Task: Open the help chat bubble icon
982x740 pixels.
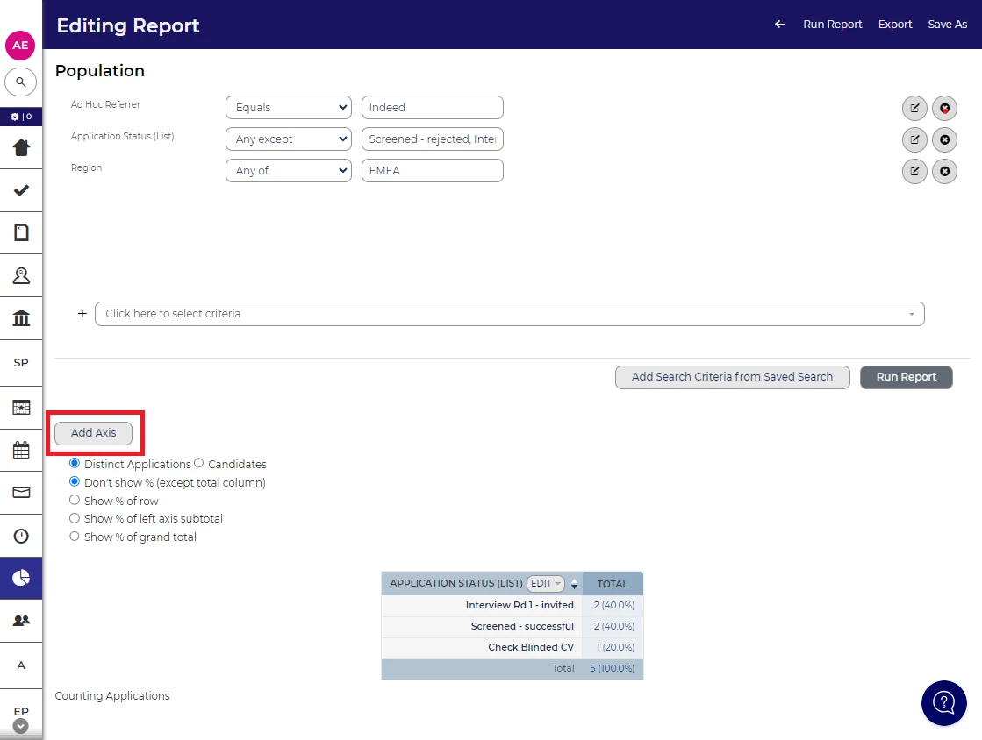Action: click(x=943, y=703)
